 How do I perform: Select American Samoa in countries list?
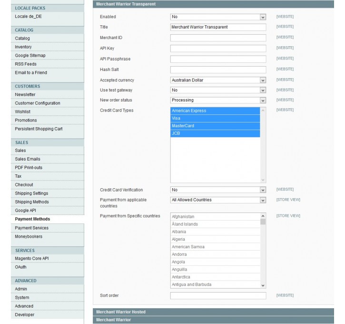[x=215, y=247]
